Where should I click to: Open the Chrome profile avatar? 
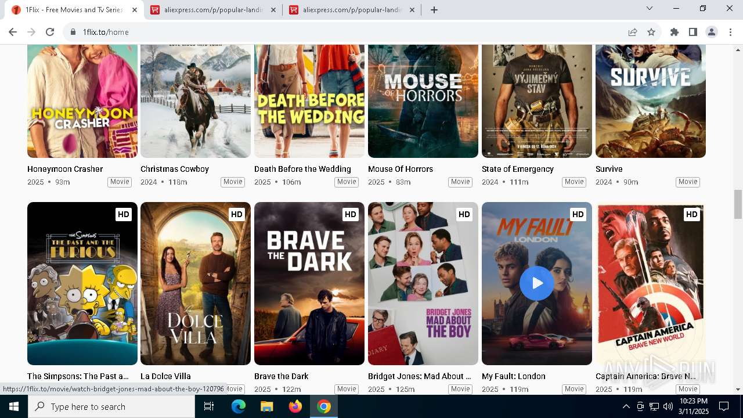[x=711, y=32]
